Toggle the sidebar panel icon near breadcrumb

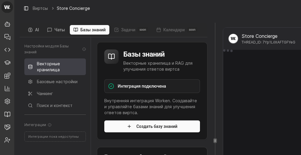point(26,8)
